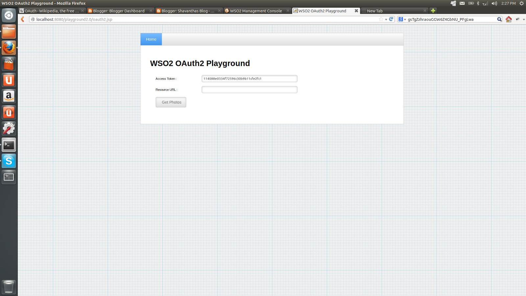
Task: Open Workspace Switcher icon in launcher
Action: [x=9, y=177]
